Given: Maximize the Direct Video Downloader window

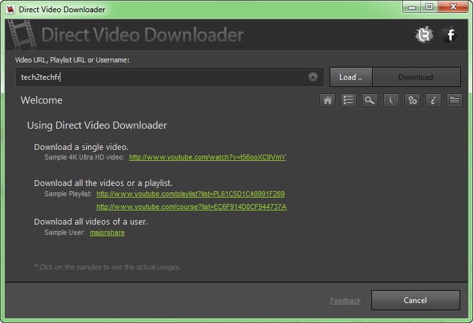Looking at the screenshot, I should coord(429,7).
